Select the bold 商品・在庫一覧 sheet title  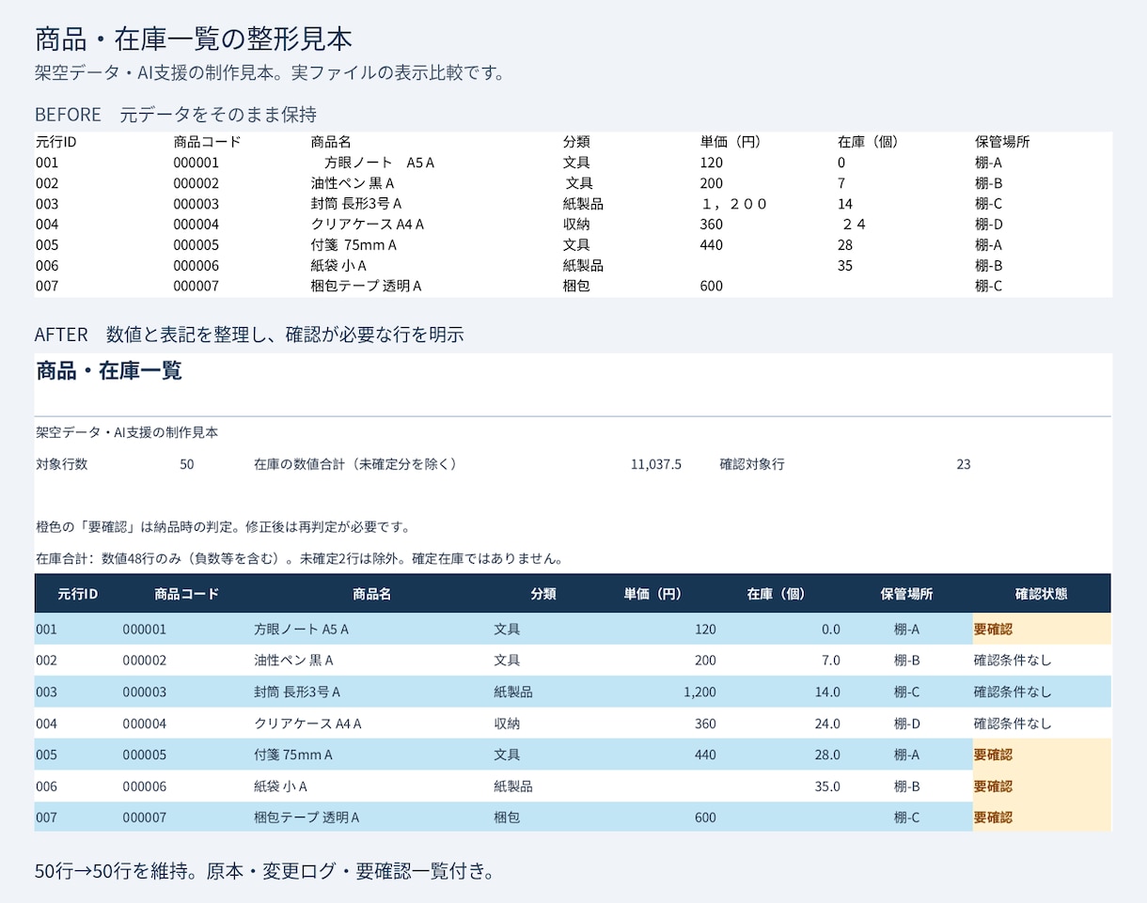(109, 370)
